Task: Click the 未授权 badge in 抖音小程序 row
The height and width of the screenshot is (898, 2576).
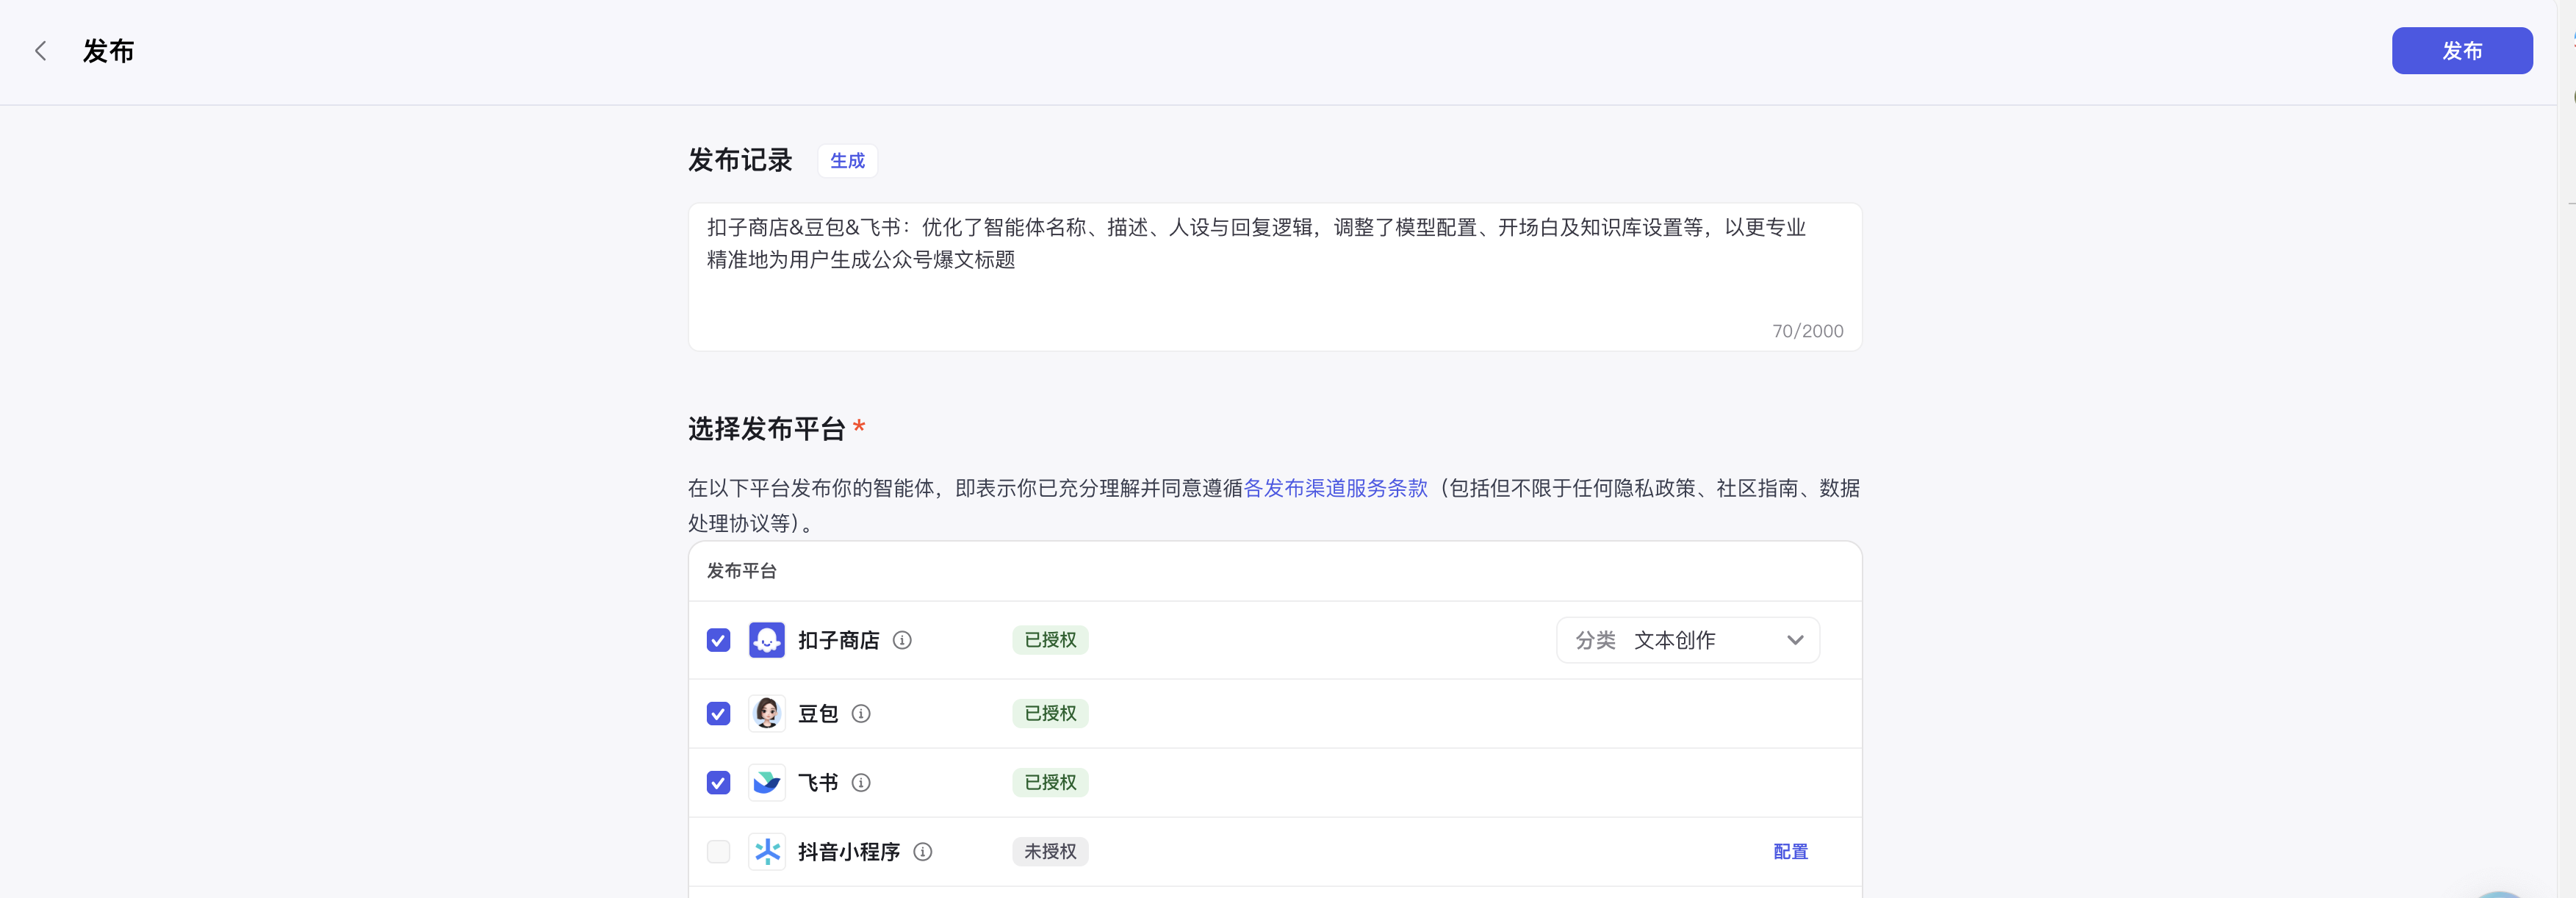Action: click(x=1050, y=851)
